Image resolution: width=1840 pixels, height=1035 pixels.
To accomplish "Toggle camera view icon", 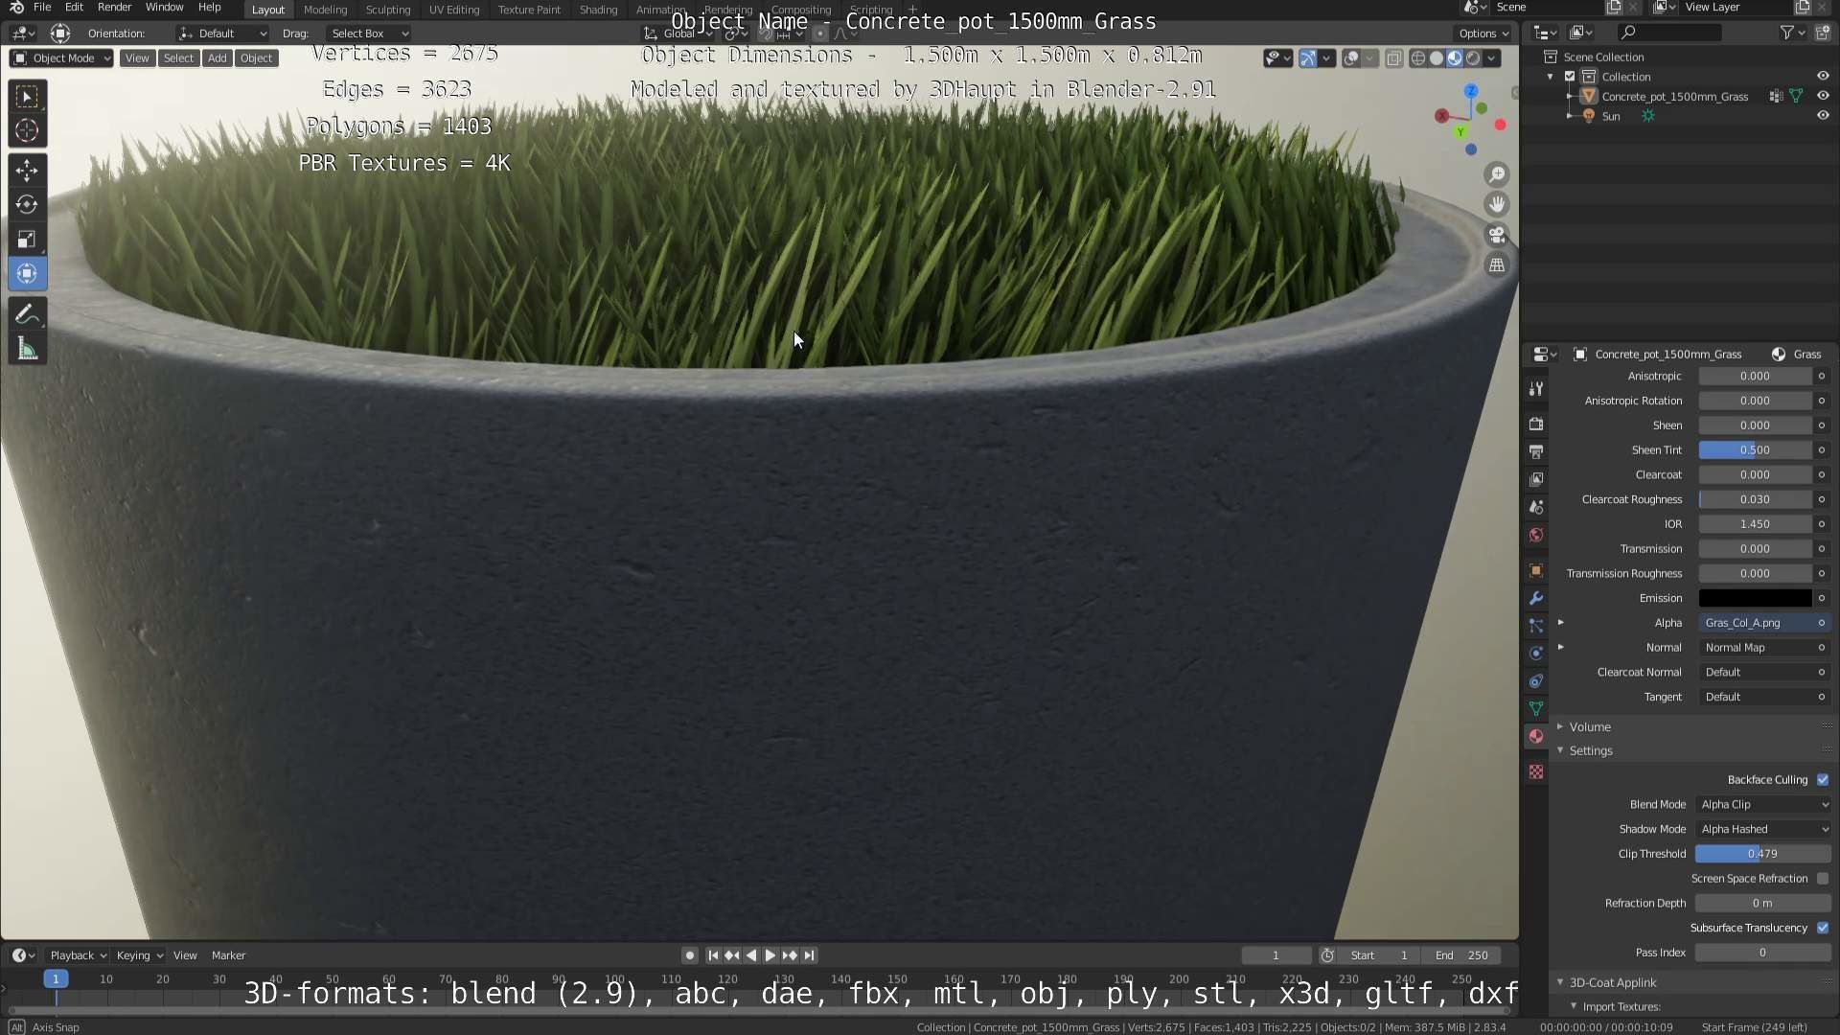I will (1497, 235).
